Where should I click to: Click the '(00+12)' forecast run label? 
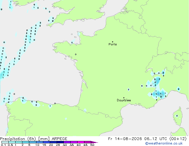[178, 139]
